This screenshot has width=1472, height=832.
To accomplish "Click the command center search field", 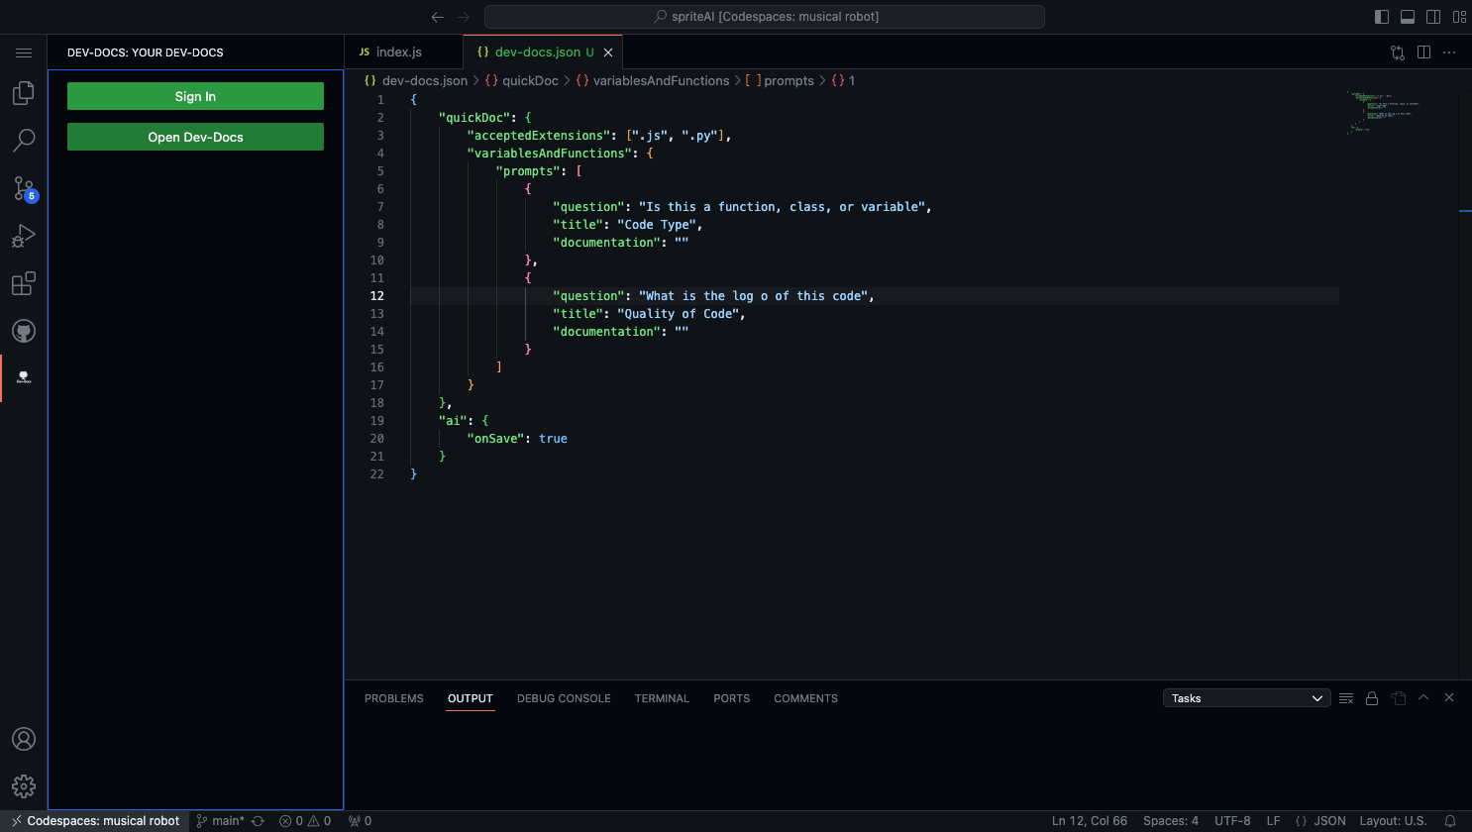I will tap(764, 17).
